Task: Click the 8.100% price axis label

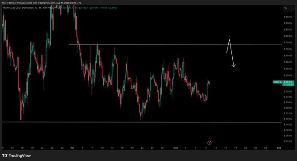Action: (288, 130)
